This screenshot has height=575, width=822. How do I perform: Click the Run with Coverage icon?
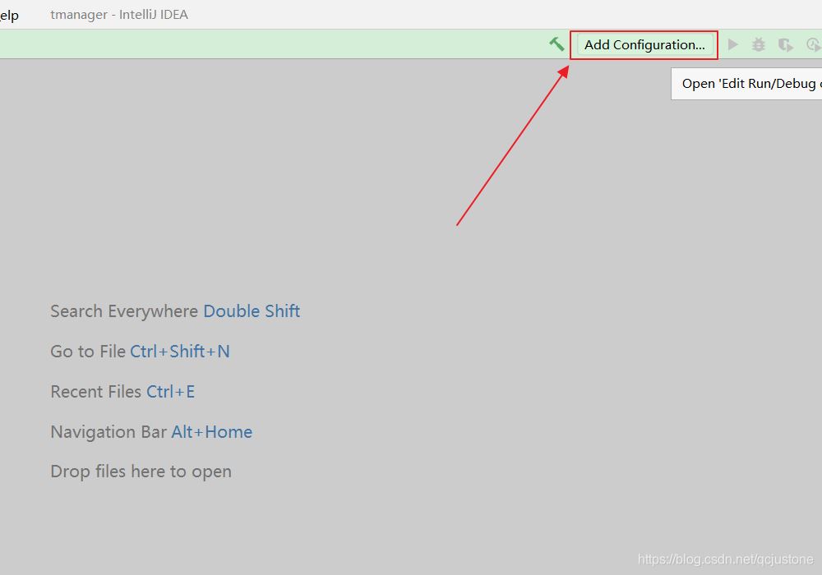[786, 45]
